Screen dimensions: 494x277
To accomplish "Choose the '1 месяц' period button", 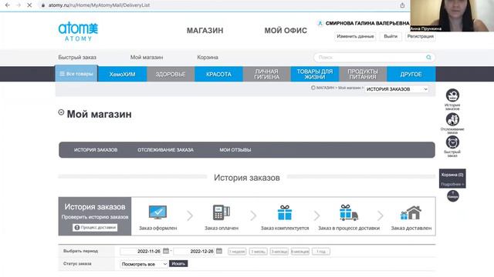I will [258, 252].
